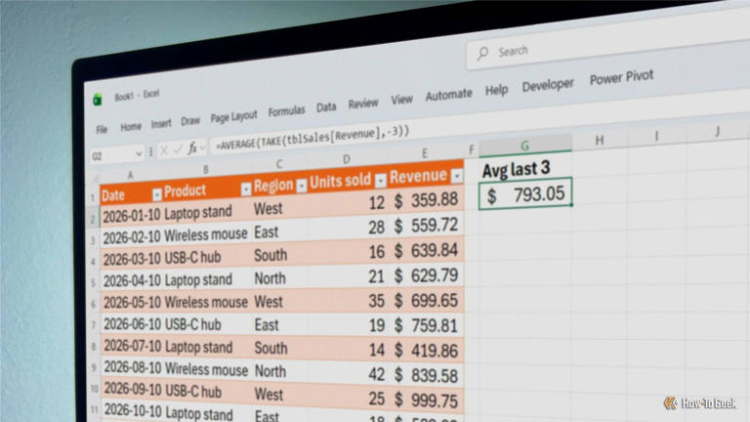The width and height of the screenshot is (750, 422).
Task: Switch to the Insert tab
Action: (161, 124)
